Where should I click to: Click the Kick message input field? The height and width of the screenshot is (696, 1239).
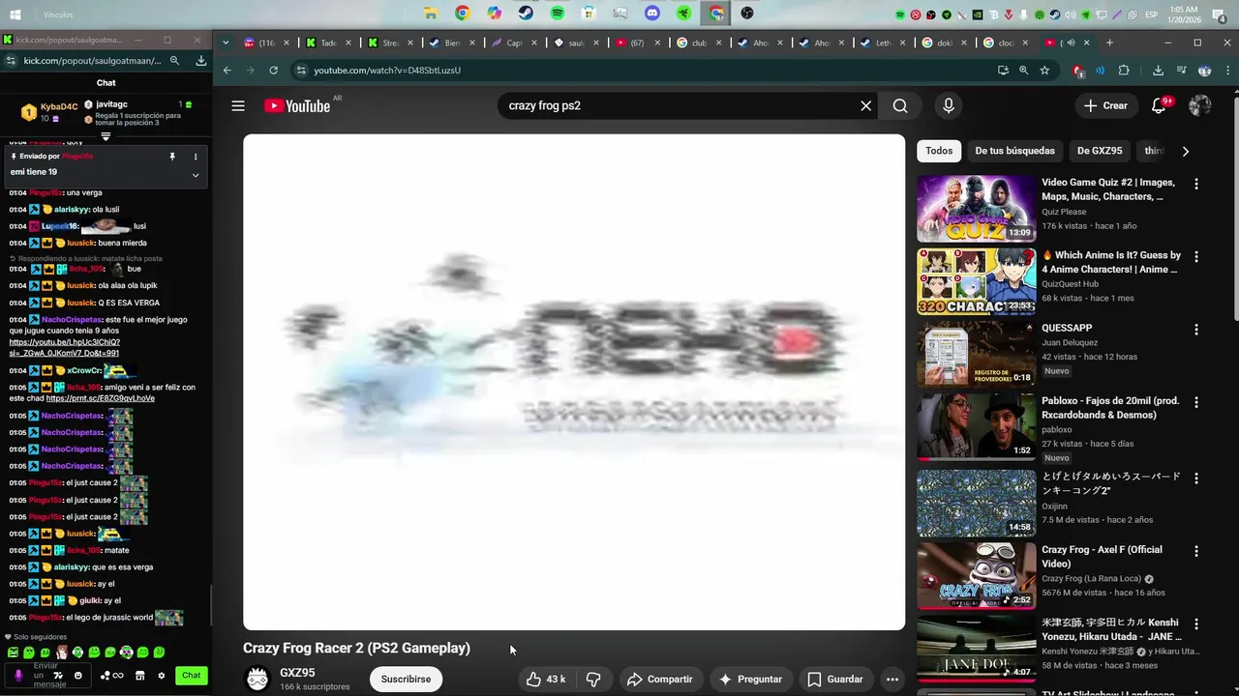click(46, 676)
